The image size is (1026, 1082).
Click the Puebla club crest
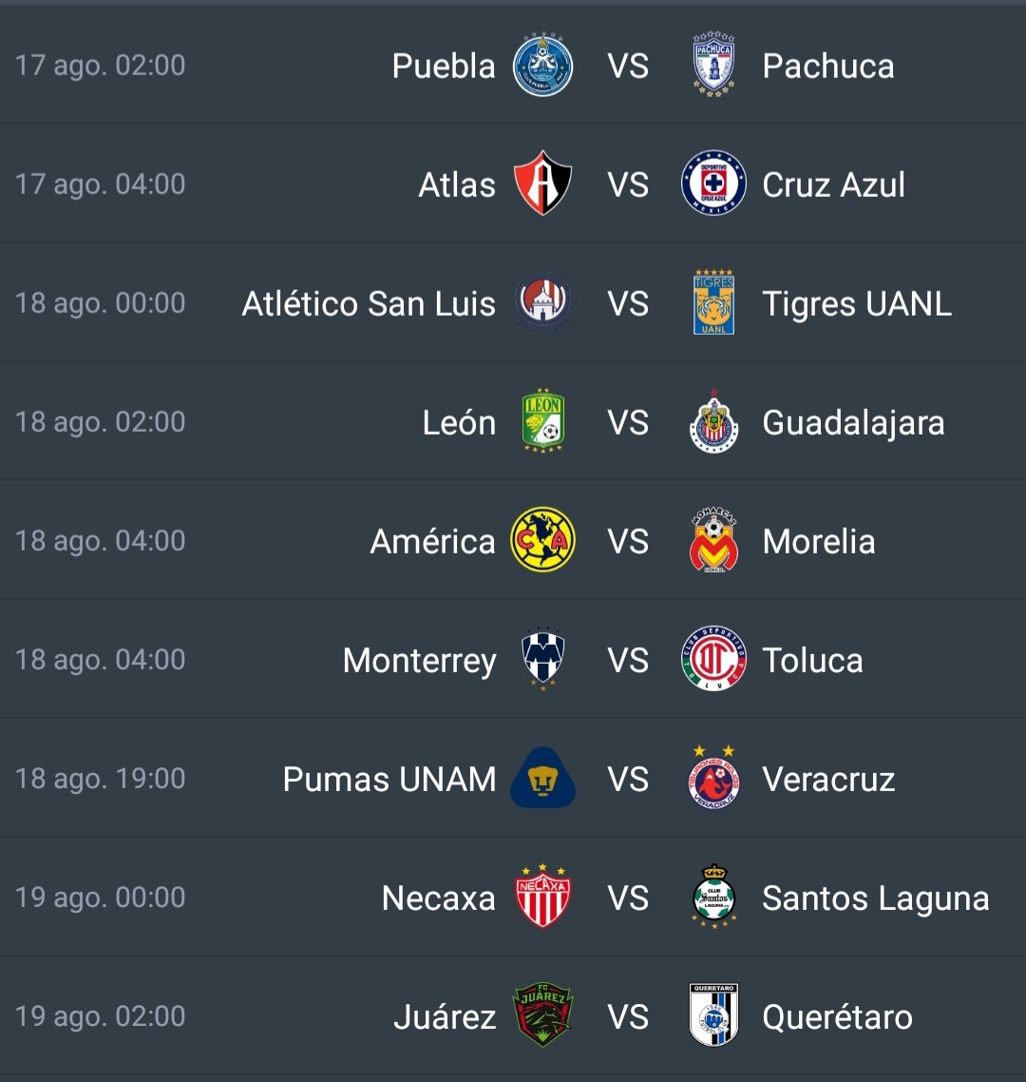pyautogui.click(x=542, y=65)
